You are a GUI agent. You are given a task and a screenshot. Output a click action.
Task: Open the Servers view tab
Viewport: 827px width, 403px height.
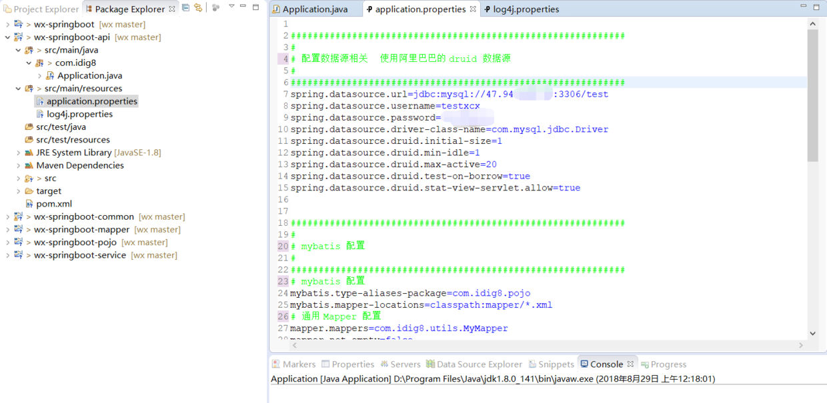(400, 364)
